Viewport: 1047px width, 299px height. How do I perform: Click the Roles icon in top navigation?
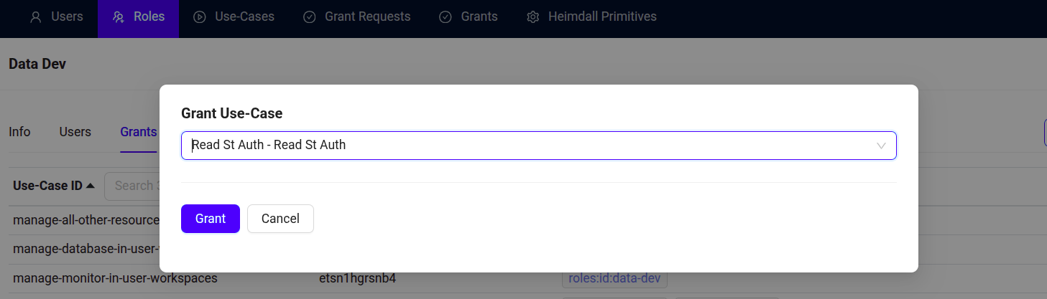coord(119,16)
